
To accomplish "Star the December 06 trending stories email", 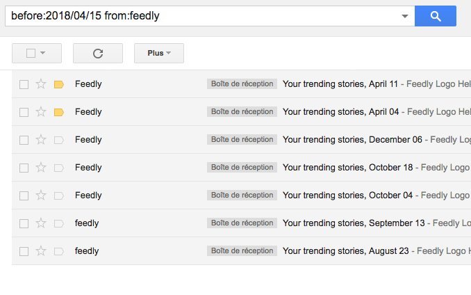I will [x=41, y=140].
